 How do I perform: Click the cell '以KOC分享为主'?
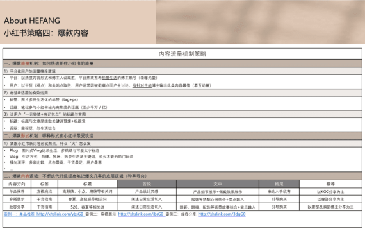(330, 192)
